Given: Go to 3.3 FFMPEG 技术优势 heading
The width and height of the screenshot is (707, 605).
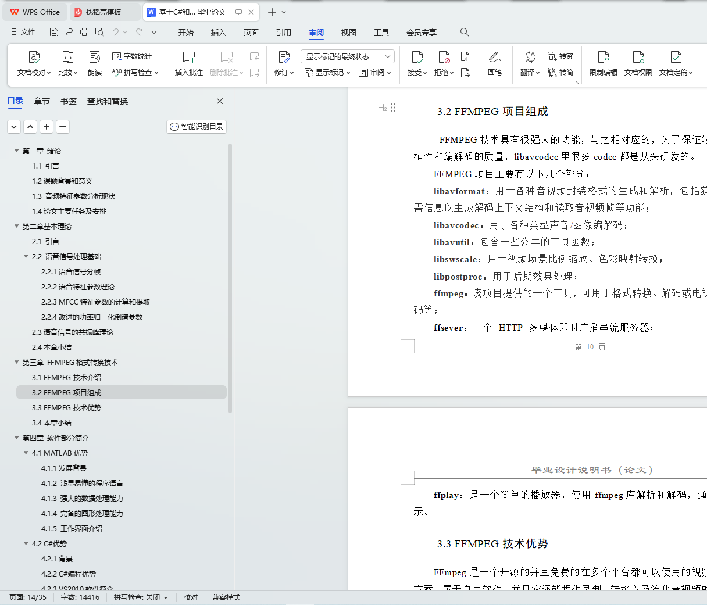Looking at the screenshot, I should pos(67,407).
